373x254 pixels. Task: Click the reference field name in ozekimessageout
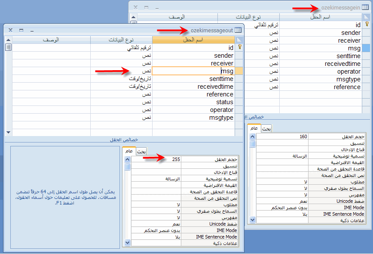(x=220, y=94)
